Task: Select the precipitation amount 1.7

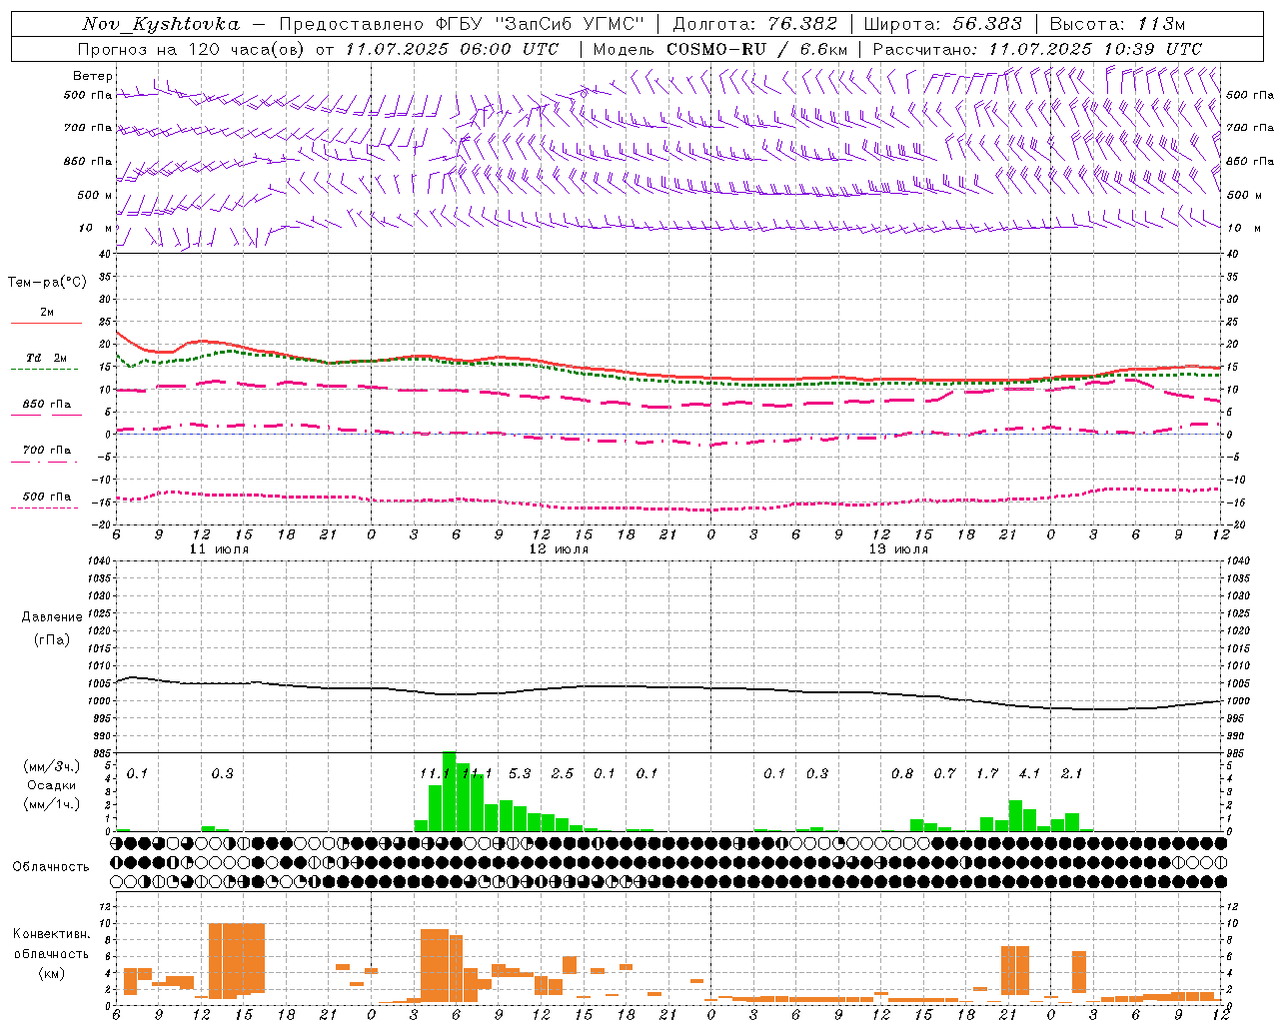Action: (x=987, y=773)
